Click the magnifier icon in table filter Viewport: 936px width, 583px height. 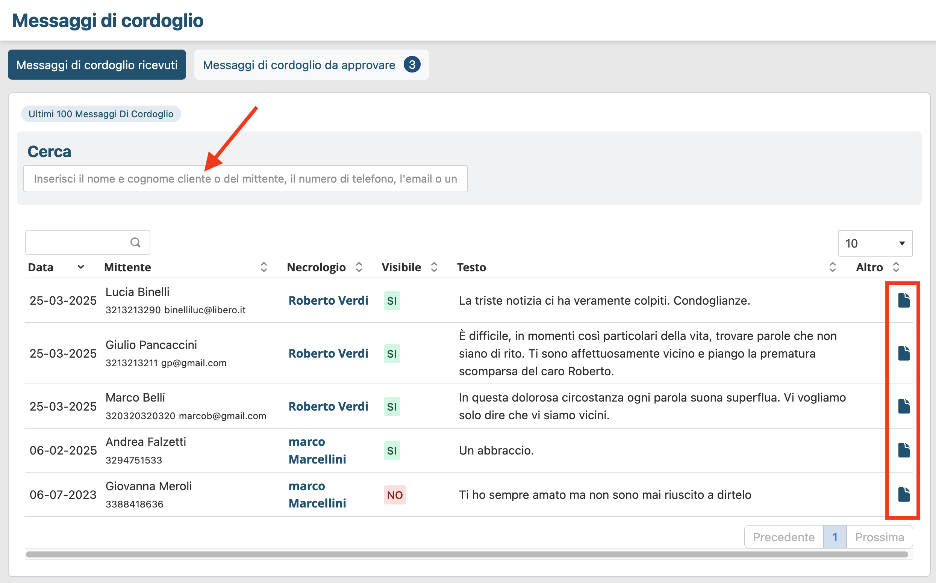135,243
